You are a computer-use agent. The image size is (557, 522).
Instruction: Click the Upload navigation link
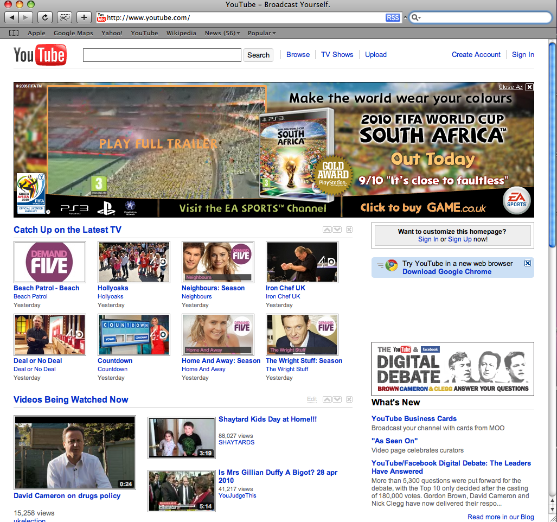[x=376, y=54]
